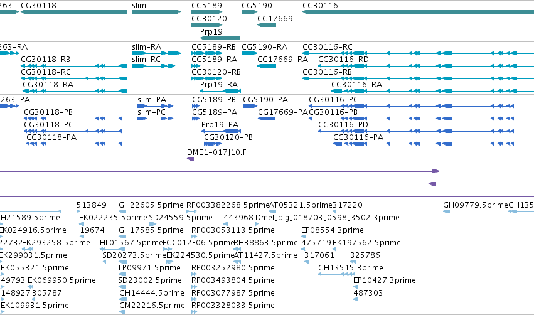This screenshot has width=534, height=315.
Task: Select the CG30120 gene label
Action: [209, 18]
